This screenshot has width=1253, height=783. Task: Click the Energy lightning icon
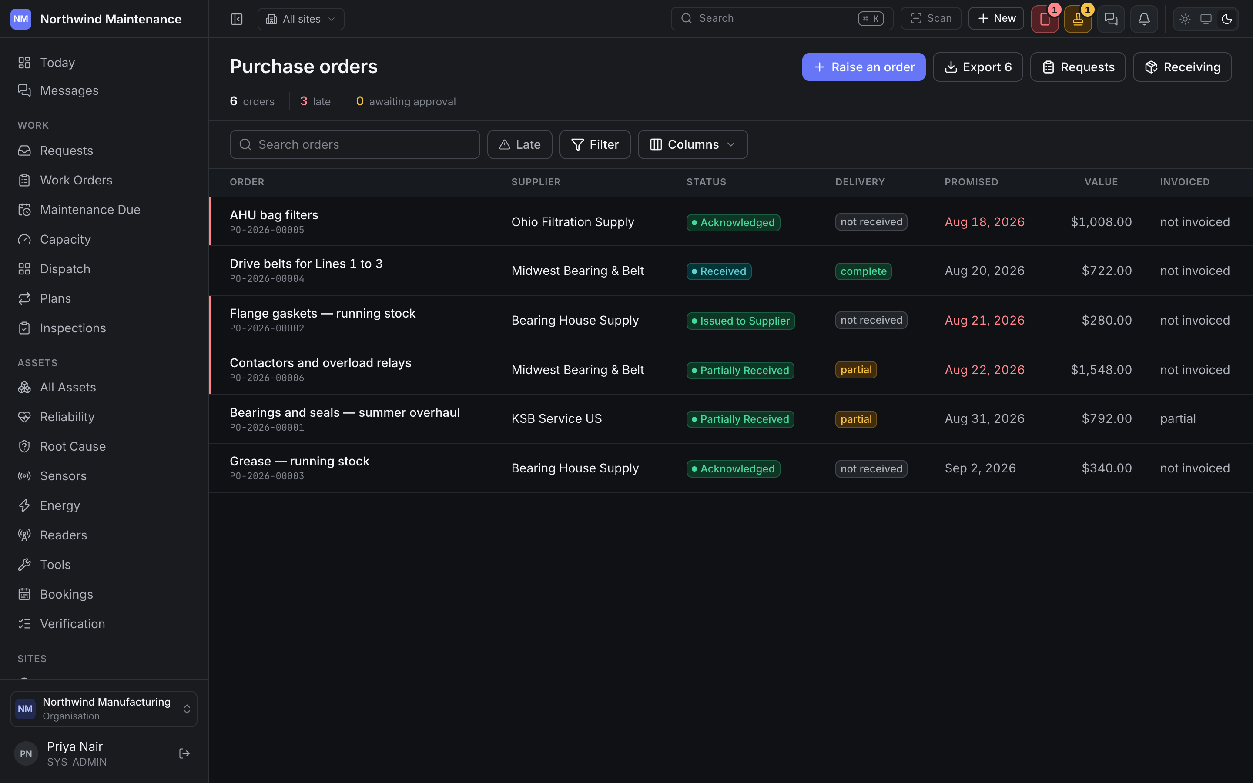tap(24, 505)
